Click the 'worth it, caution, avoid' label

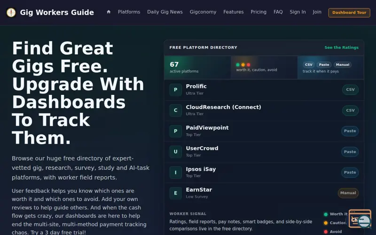(257, 70)
